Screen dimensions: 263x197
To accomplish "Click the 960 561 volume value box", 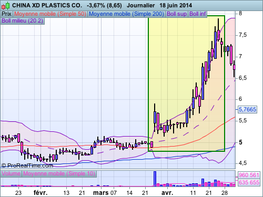I will [249, 175].
